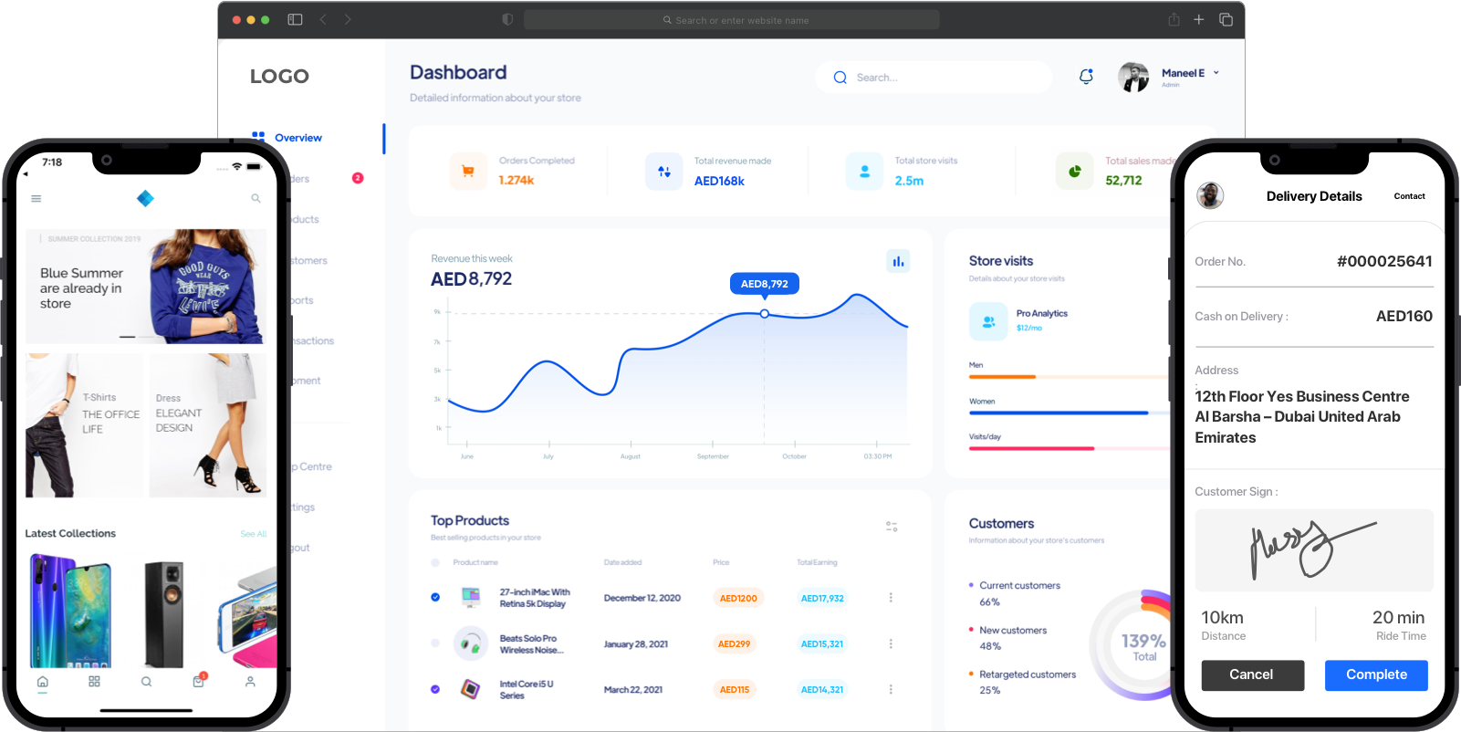This screenshot has width=1461, height=732.
Task: Click the Orders Completed cart icon
Action: (x=468, y=171)
